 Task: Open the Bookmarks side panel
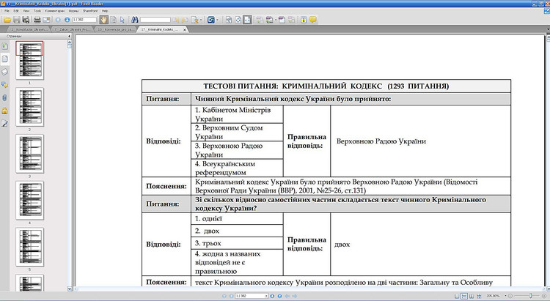pos(4,46)
